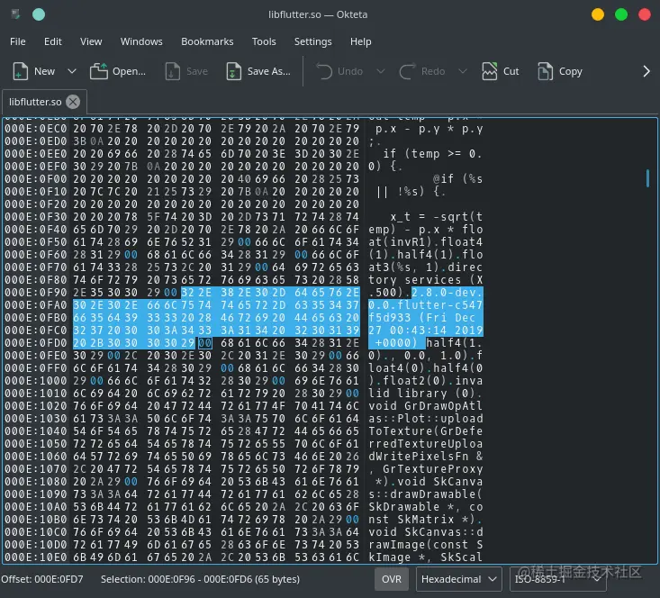Click text 'dWritePixelsFn &' in char column
The width and height of the screenshot is (660, 598).
[x=426, y=456]
